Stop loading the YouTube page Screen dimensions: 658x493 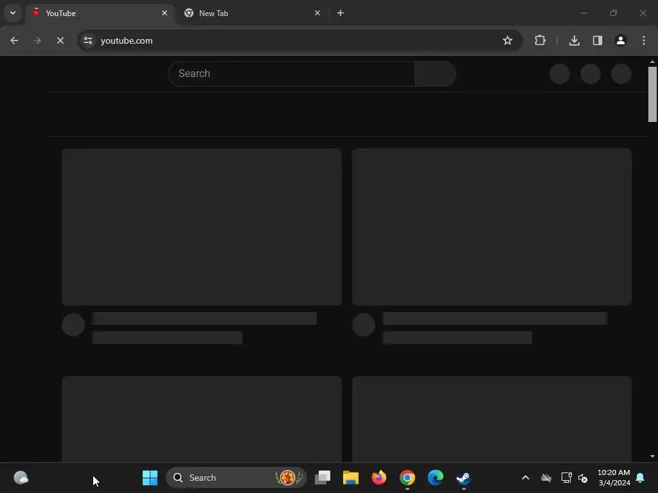tap(60, 40)
